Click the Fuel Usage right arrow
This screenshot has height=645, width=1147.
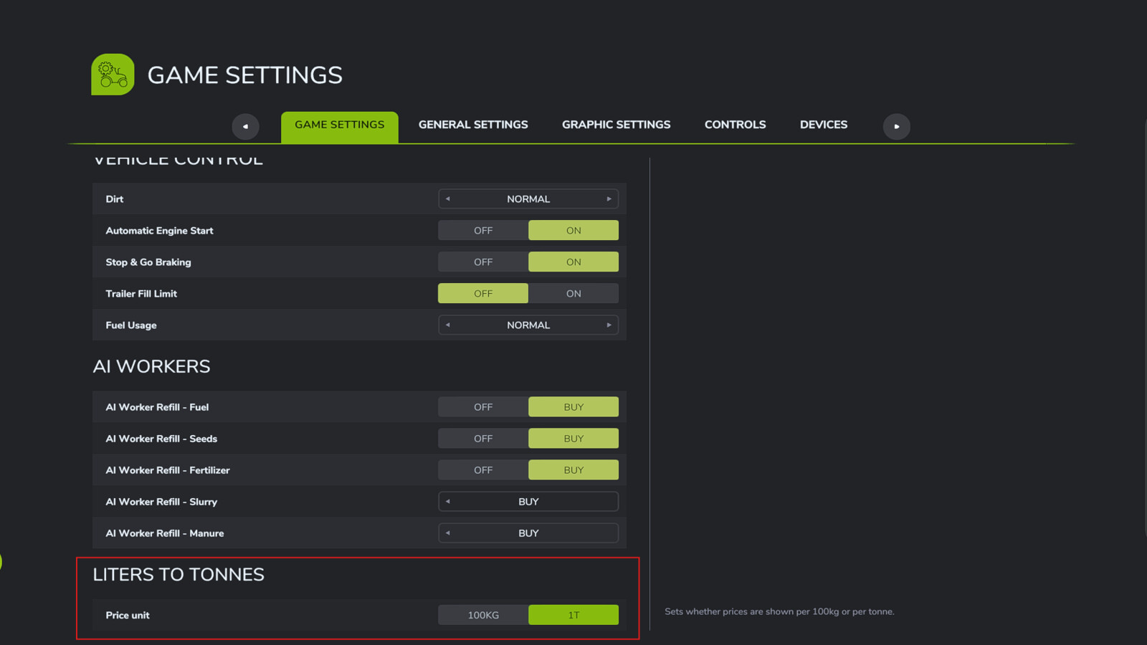tap(609, 325)
